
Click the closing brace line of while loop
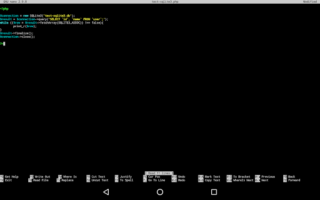click(x=1, y=30)
